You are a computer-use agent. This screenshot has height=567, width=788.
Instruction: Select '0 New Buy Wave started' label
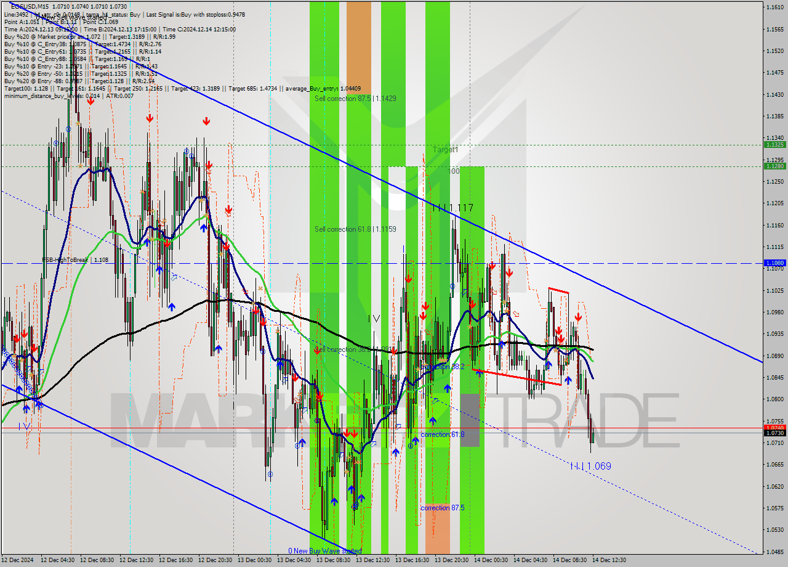tap(325, 551)
